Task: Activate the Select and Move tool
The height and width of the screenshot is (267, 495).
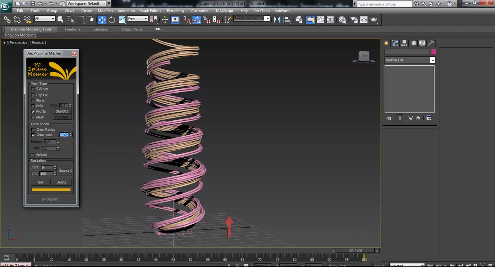Action: 102,20
